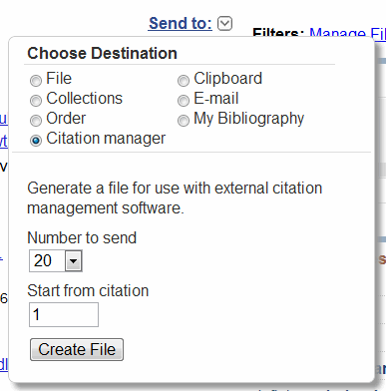Select the Collections radio button

point(36,101)
